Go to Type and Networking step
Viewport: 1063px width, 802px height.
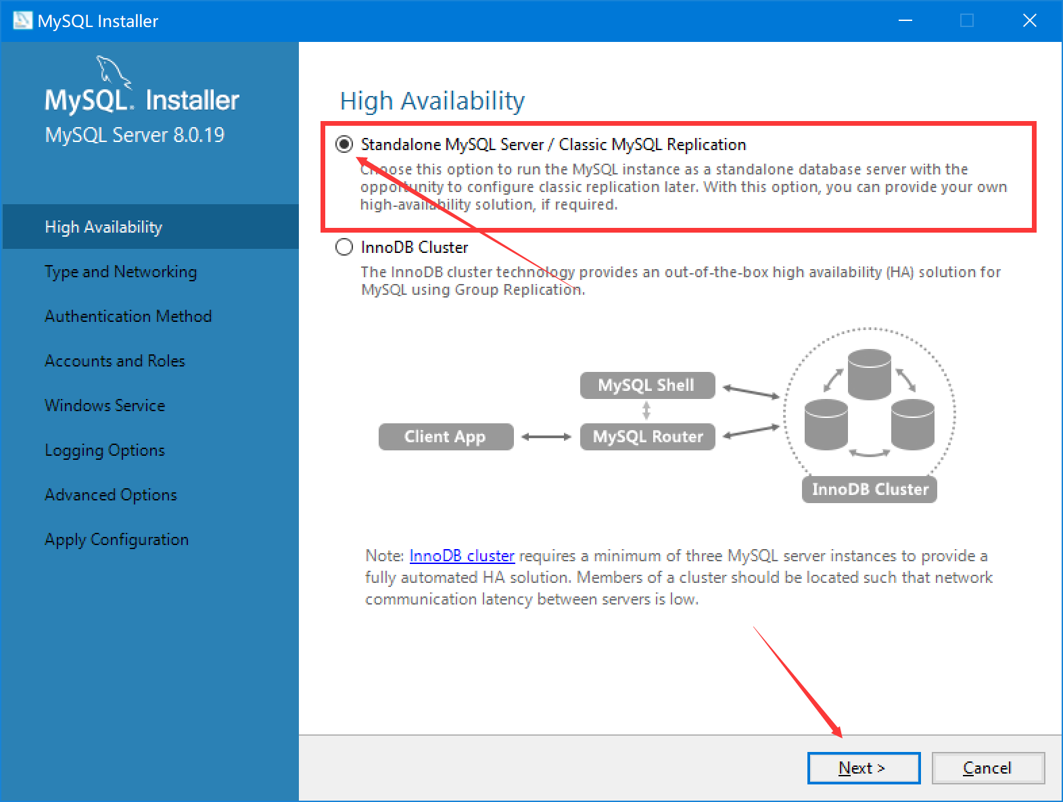tap(120, 272)
